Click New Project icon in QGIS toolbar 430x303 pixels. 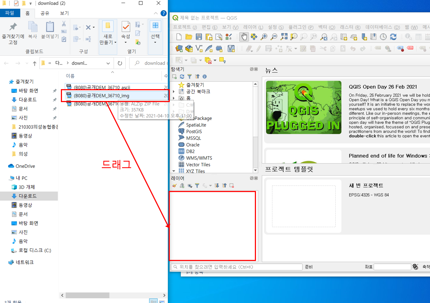(x=179, y=37)
